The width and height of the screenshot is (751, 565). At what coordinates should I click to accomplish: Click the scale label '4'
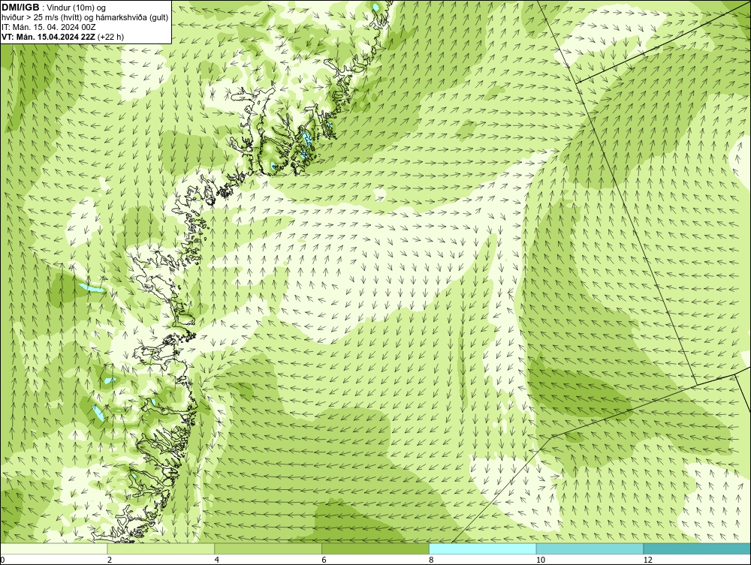[x=217, y=560]
